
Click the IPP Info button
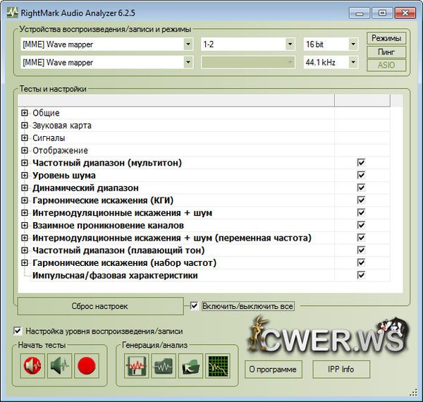point(341,369)
